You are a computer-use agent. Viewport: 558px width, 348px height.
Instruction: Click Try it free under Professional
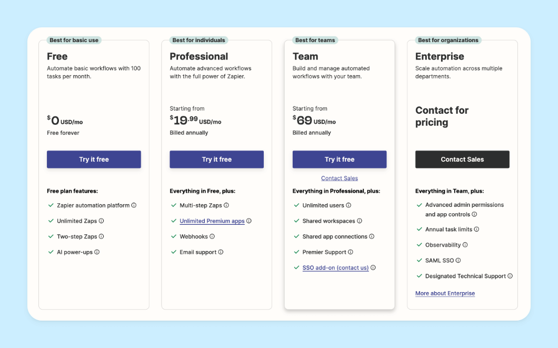pyautogui.click(x=216, y=159)
